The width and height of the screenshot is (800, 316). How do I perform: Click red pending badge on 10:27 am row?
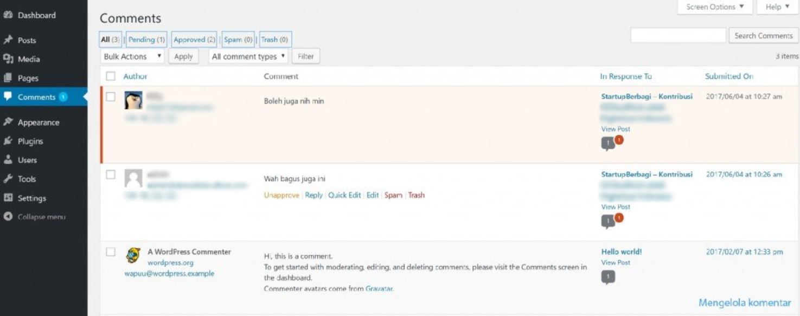coord(619,140)
